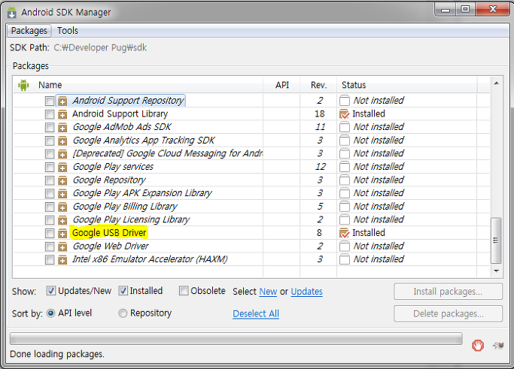Screen dimensions: 514x369
Task: Click the package icon beside Android Support Repository
Action: 62,101
